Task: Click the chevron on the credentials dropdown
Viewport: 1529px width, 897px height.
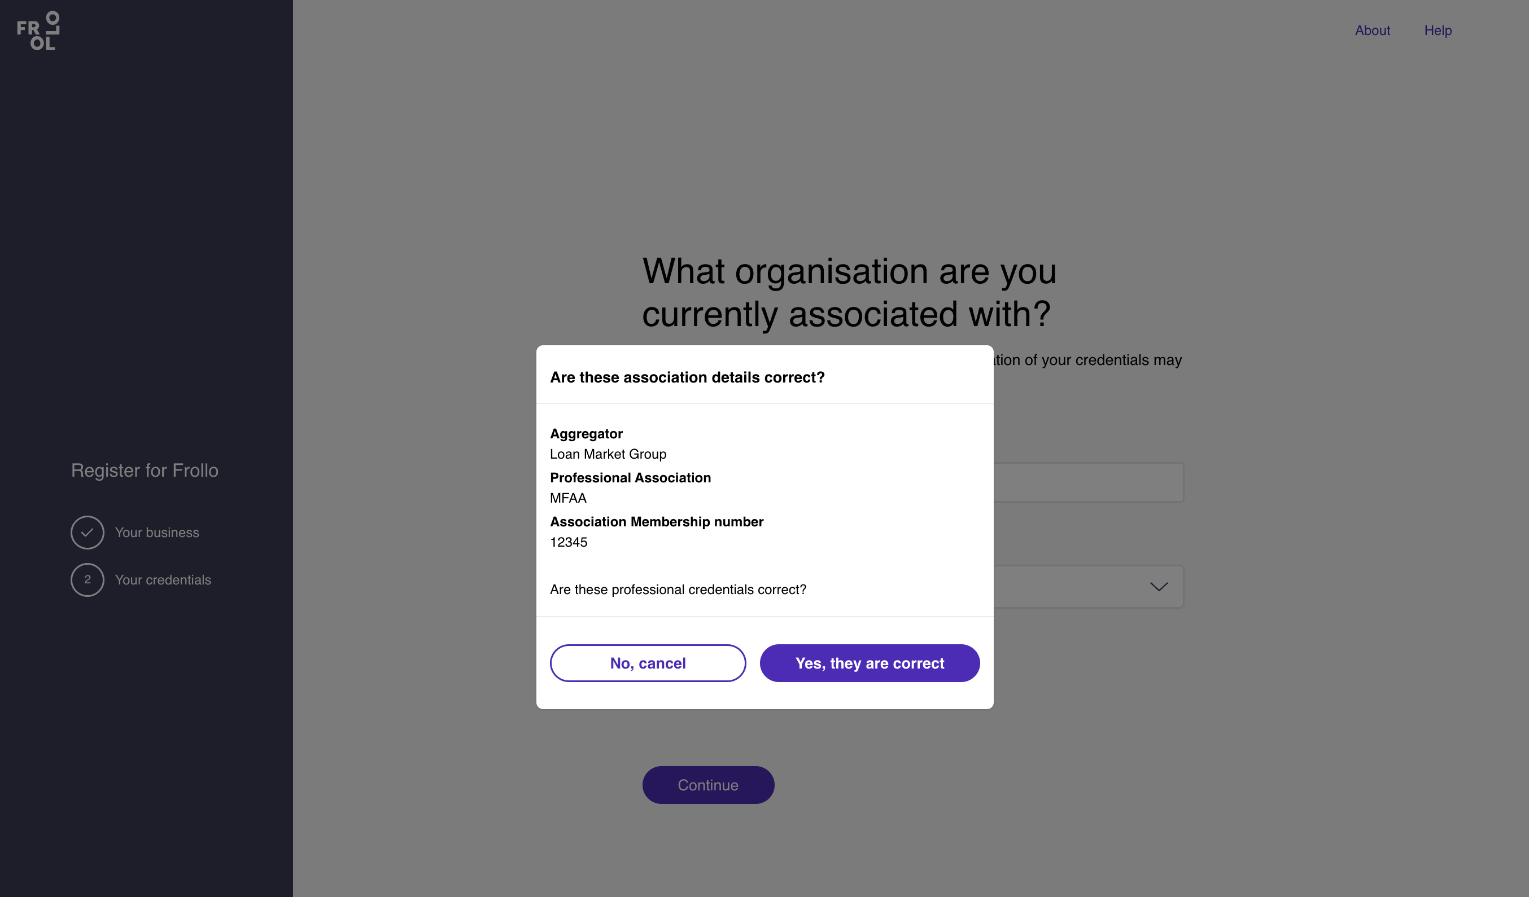Action: coord(1158,586)
